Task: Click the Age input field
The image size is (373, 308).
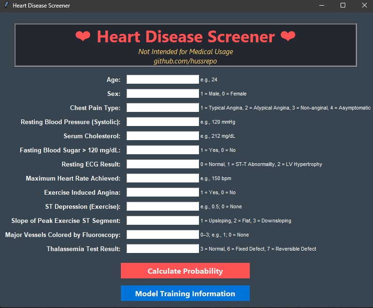Action: pyautogui.click(x=163, y=79)
